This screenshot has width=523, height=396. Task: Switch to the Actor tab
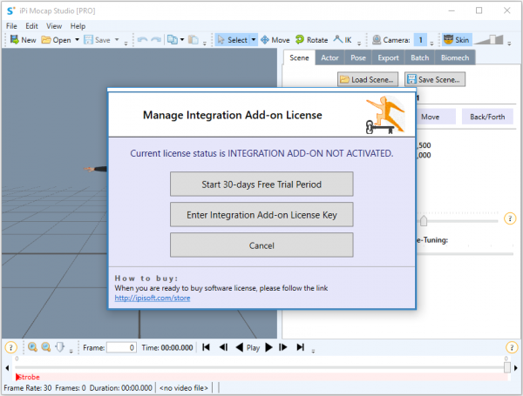click(x=329, y=58)
